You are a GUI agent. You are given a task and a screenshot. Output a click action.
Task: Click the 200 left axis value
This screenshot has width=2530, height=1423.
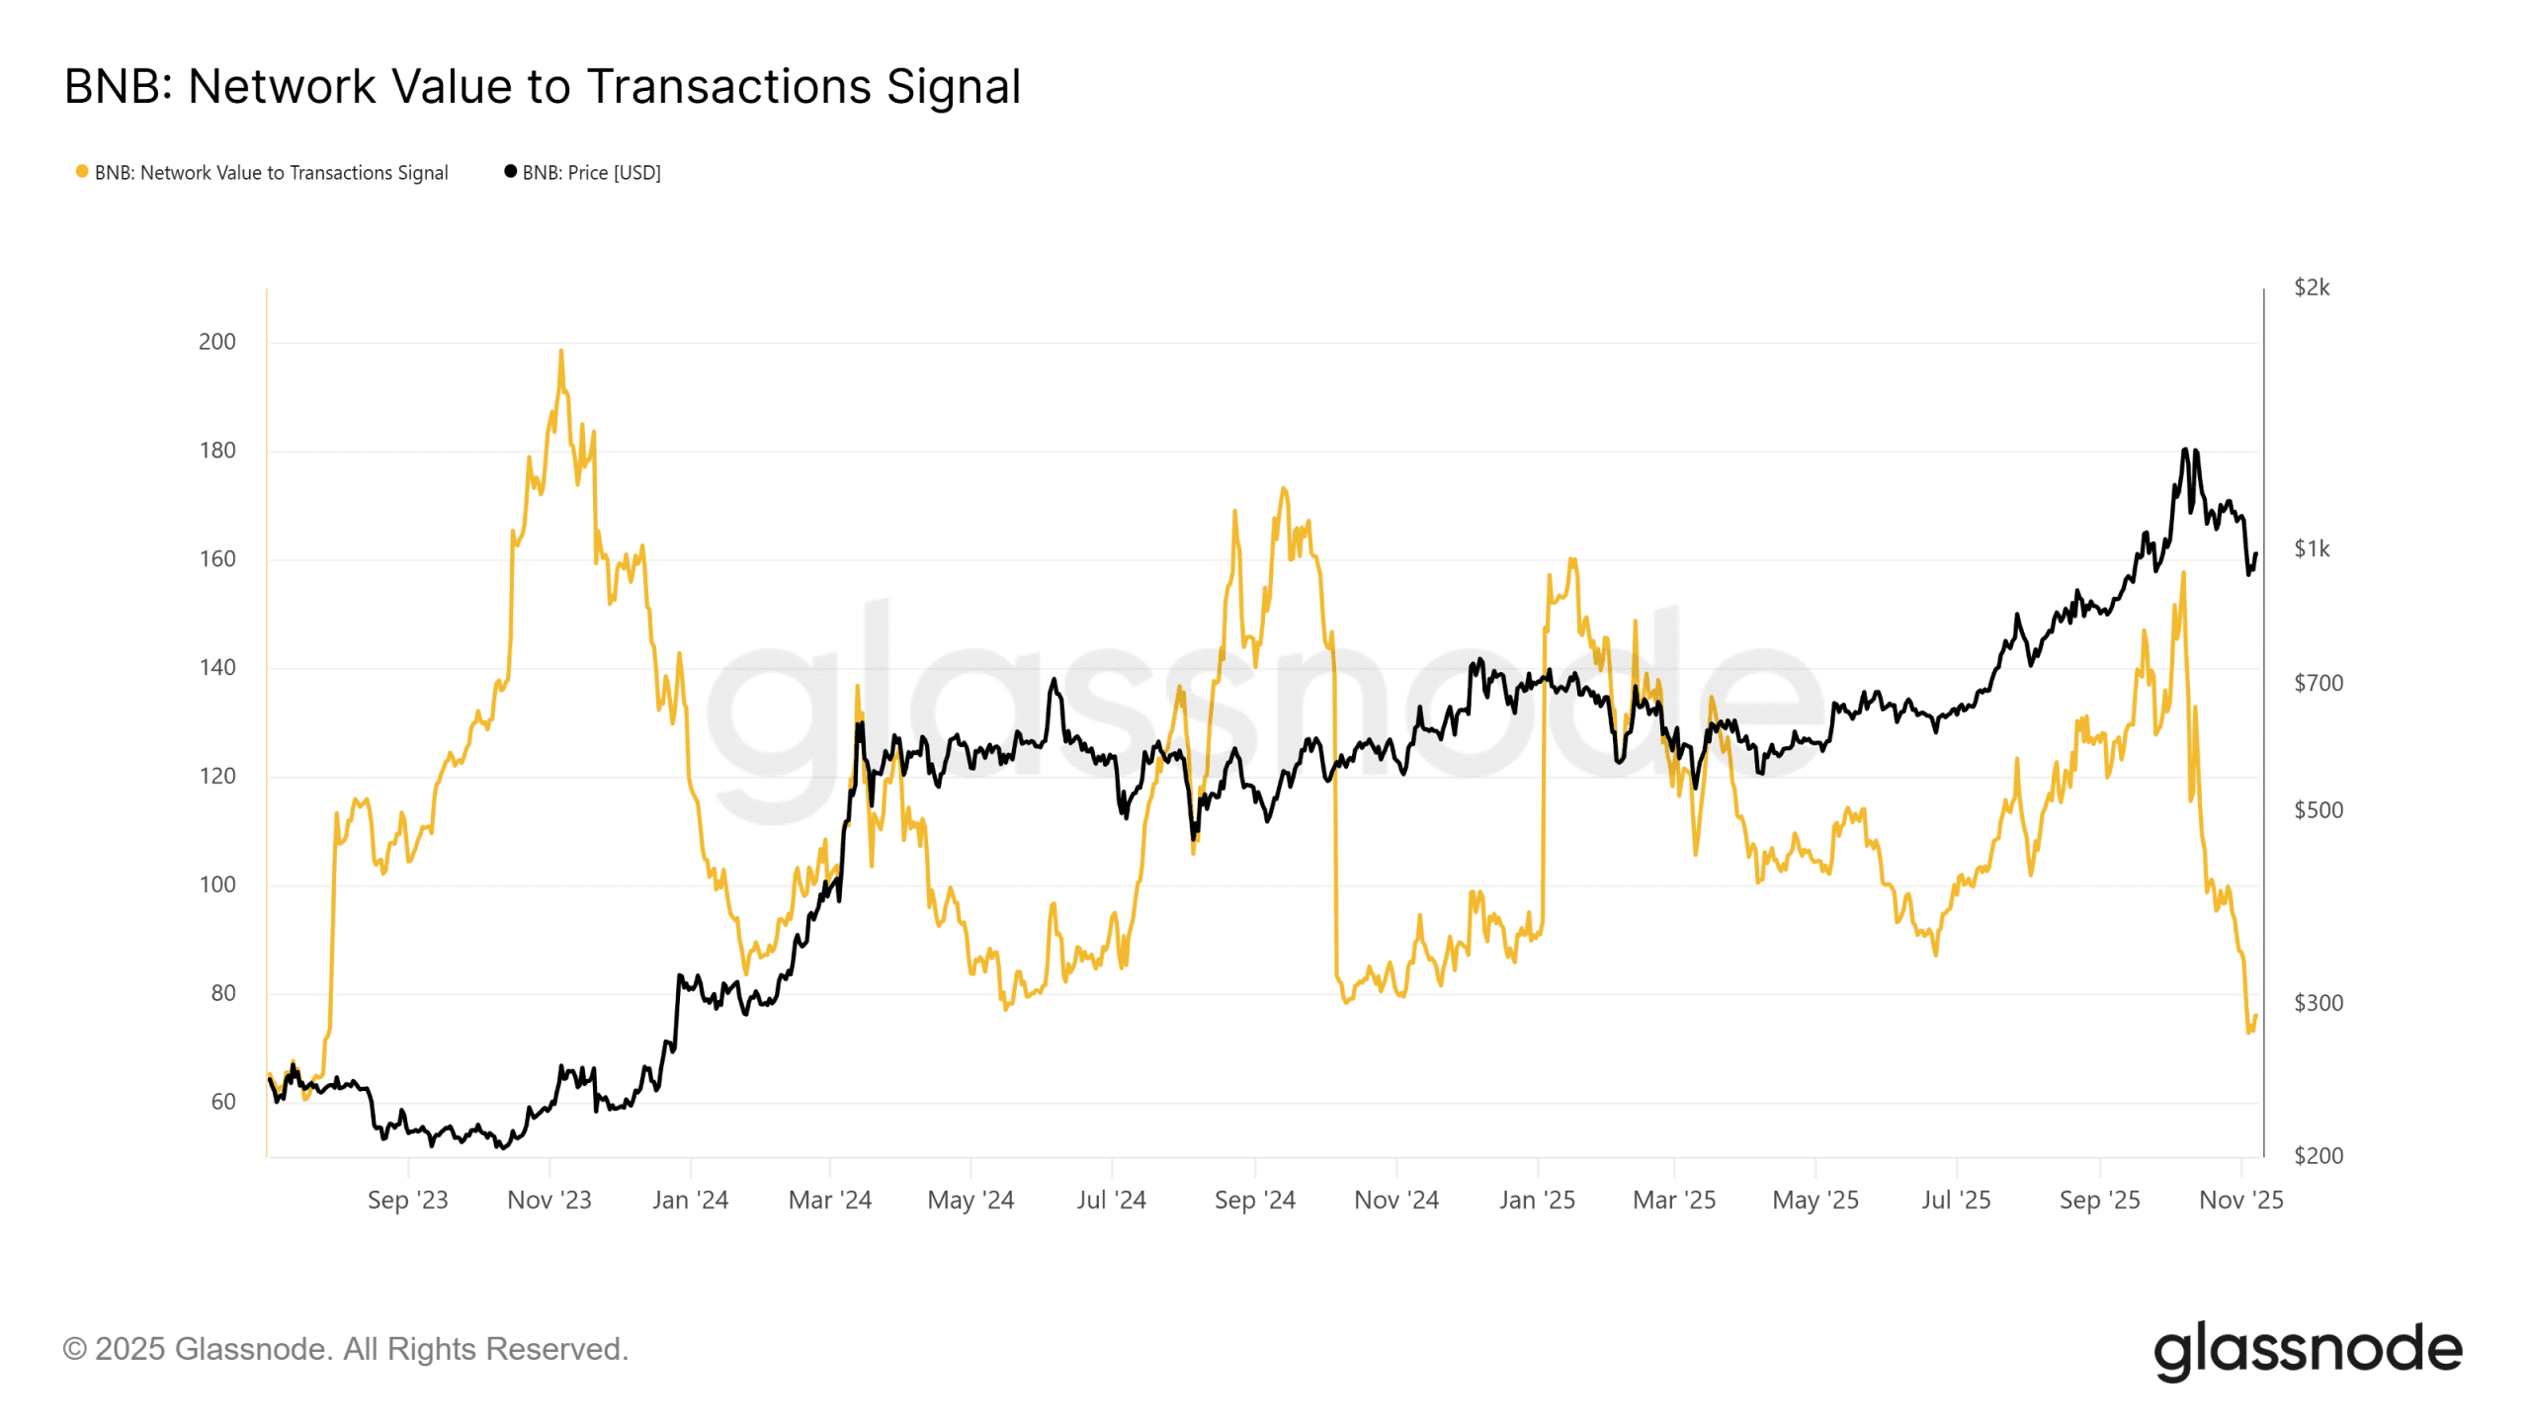click(x=217, y=342)
